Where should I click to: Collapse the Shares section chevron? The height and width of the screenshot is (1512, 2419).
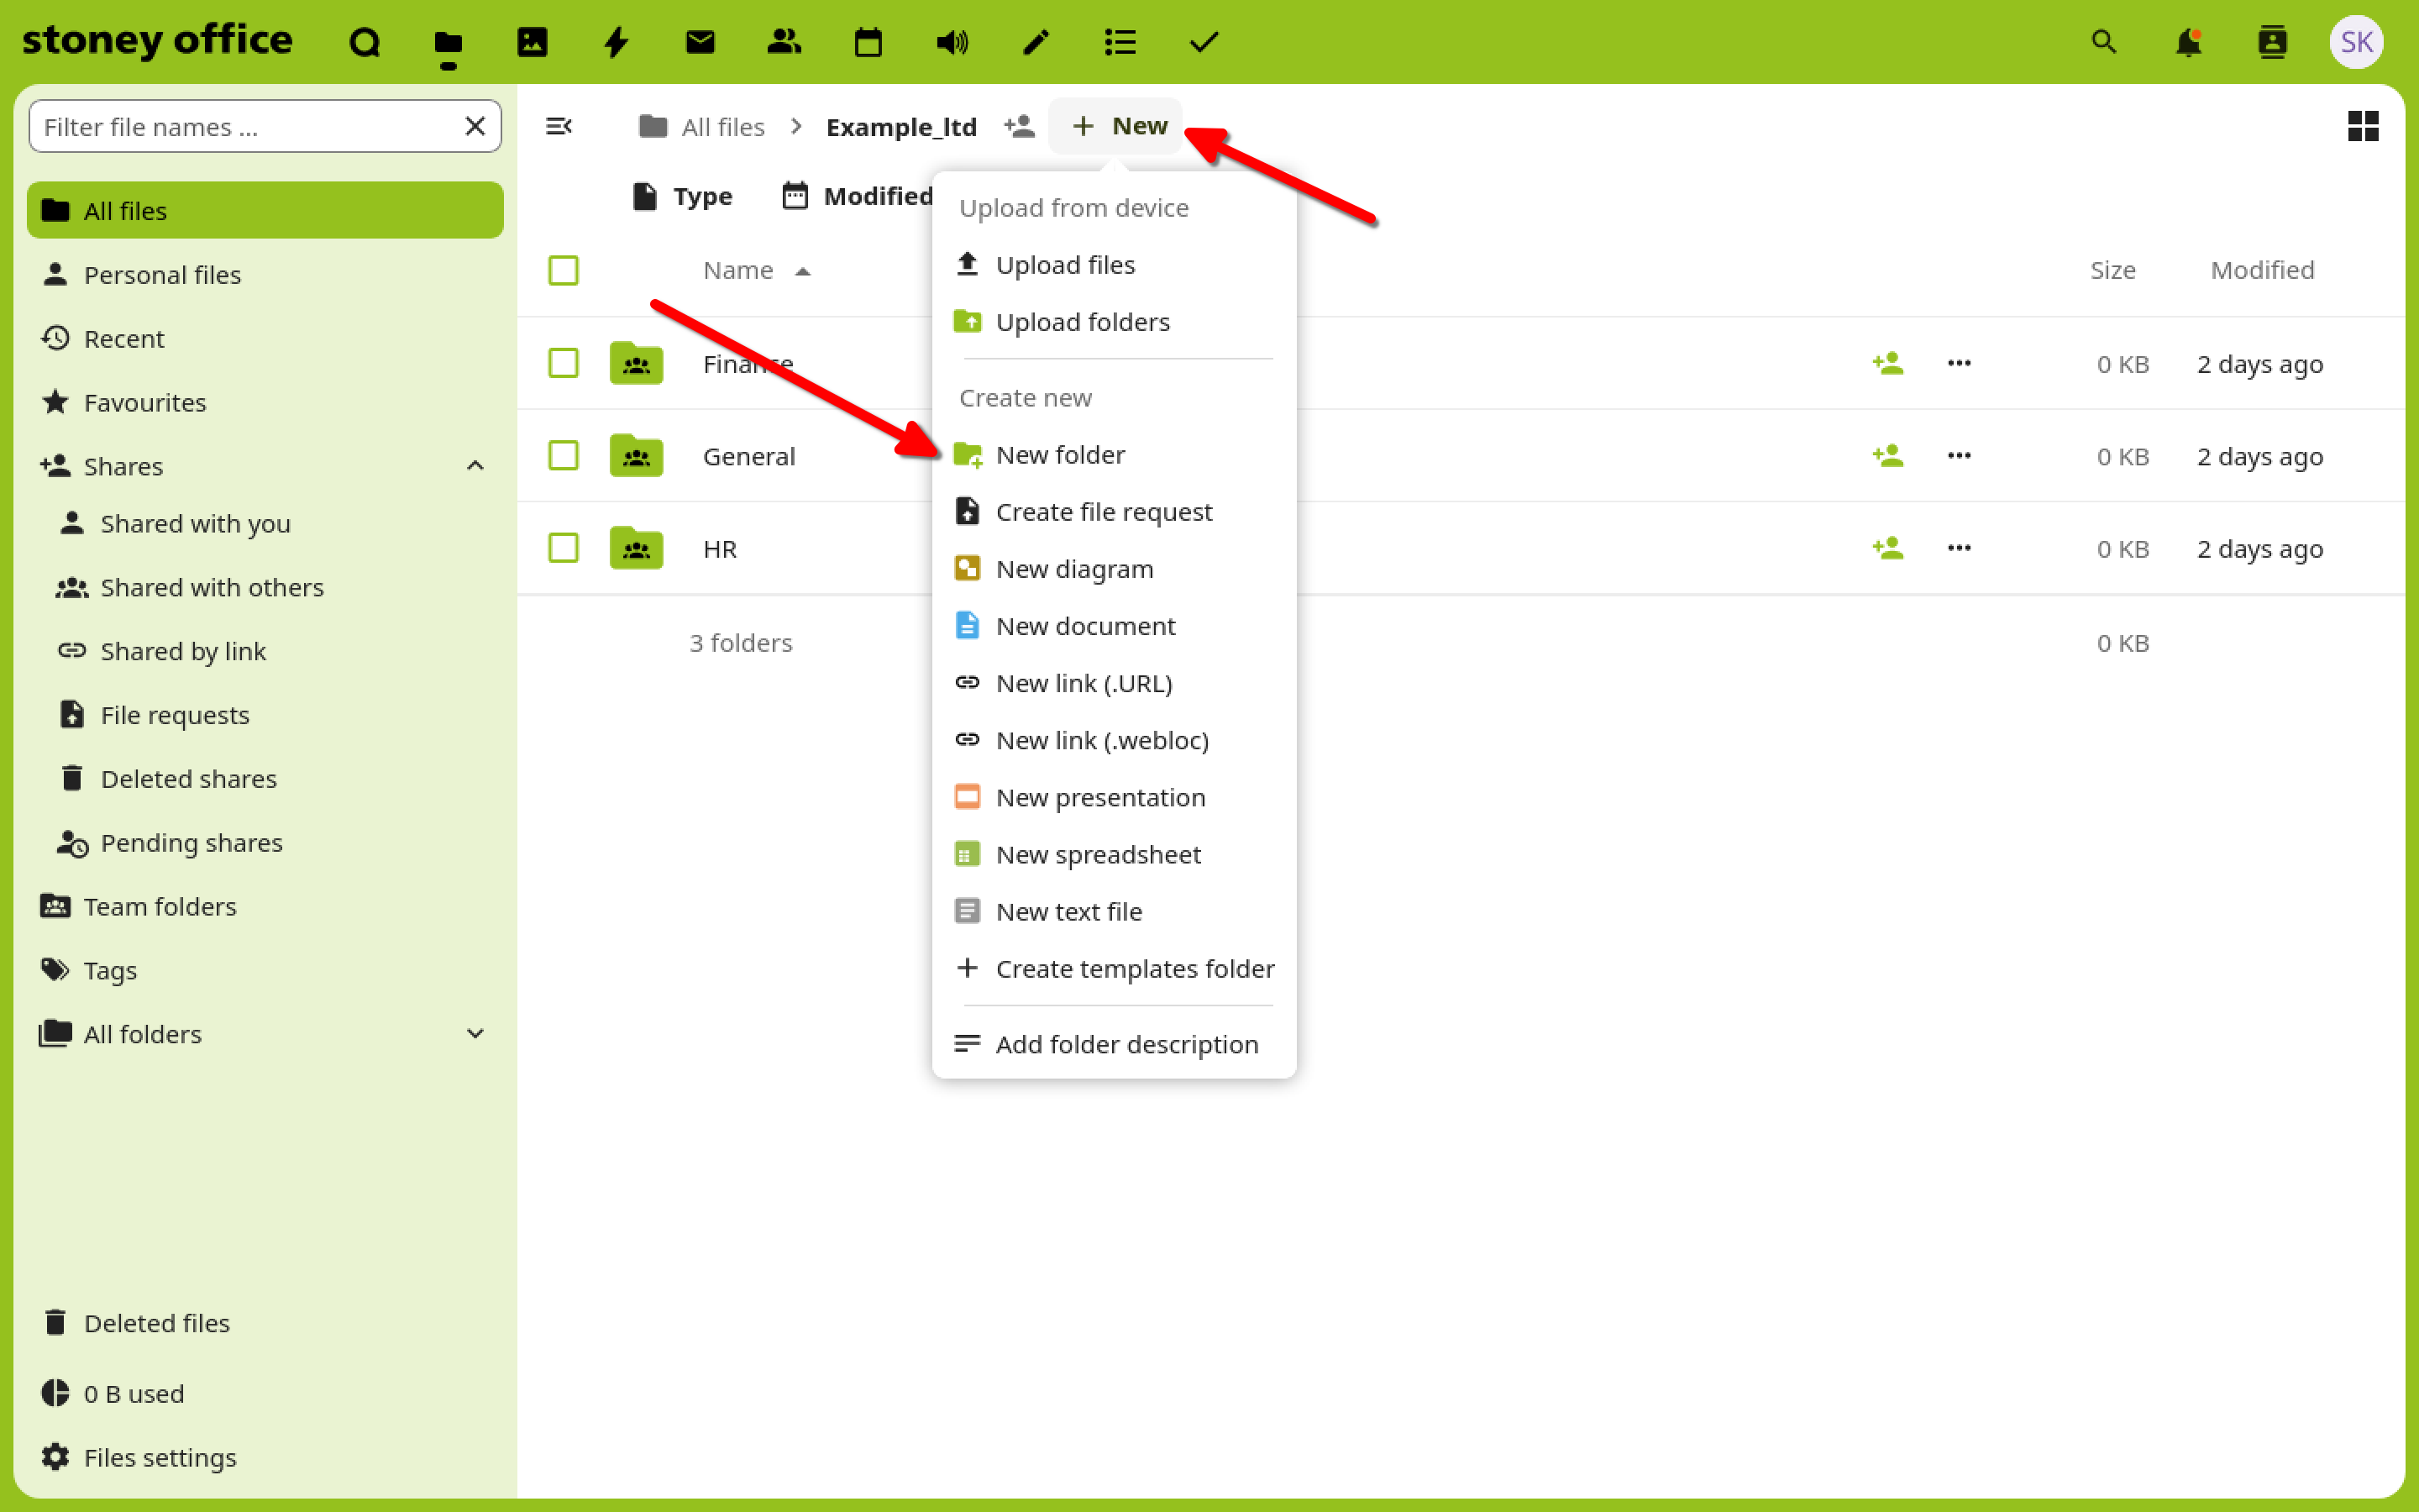pyautogui.click(x=475, y=466)
